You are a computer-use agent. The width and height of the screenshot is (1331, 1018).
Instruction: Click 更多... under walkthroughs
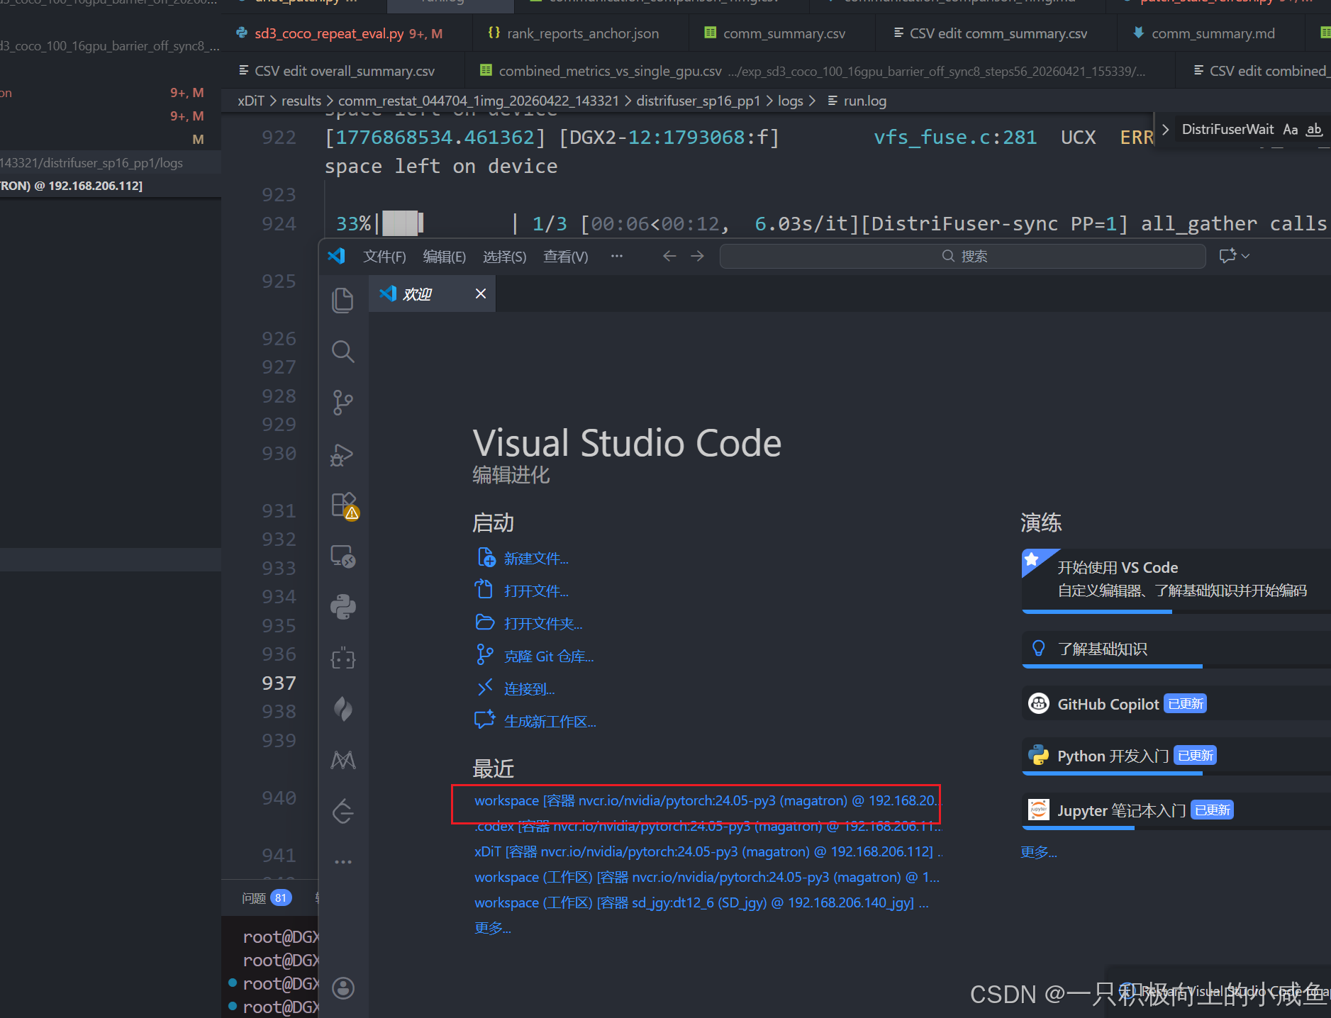pyautogui.click(x=1038, y=852)
